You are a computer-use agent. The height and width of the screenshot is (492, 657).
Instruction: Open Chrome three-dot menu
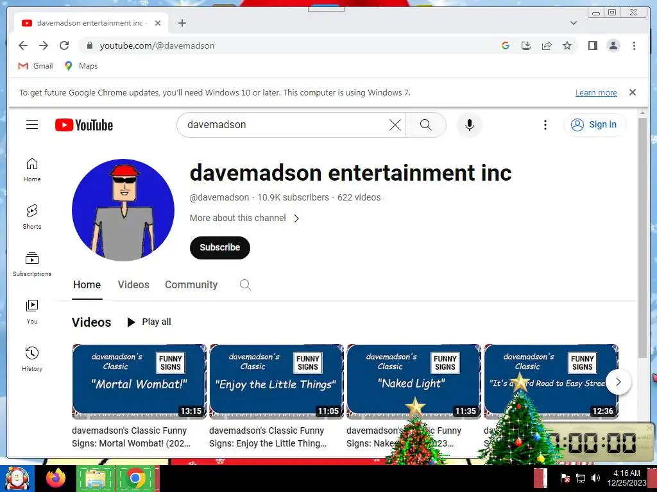point(634,45)
